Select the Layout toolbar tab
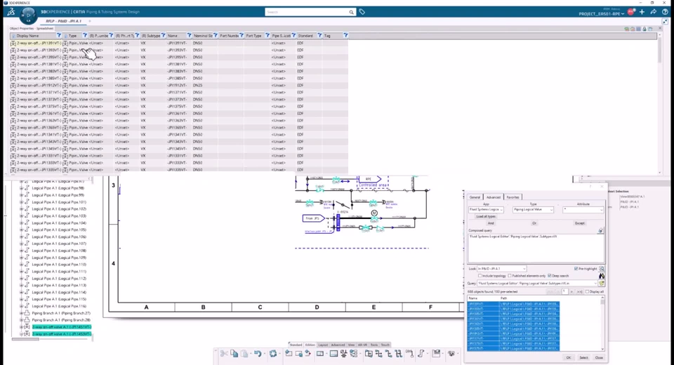The width and height of the screenshot is (674, 365). tap(323, 345)
